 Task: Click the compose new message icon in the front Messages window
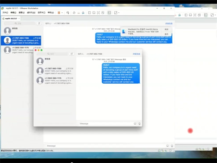[72, 54]
